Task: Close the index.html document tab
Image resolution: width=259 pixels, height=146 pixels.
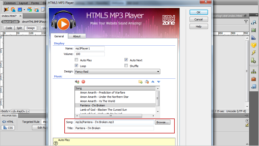Action: (x=20, y=16)
